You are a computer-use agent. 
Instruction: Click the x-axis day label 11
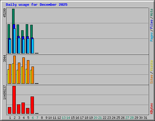pyautogui.click(x=54, y=118)
